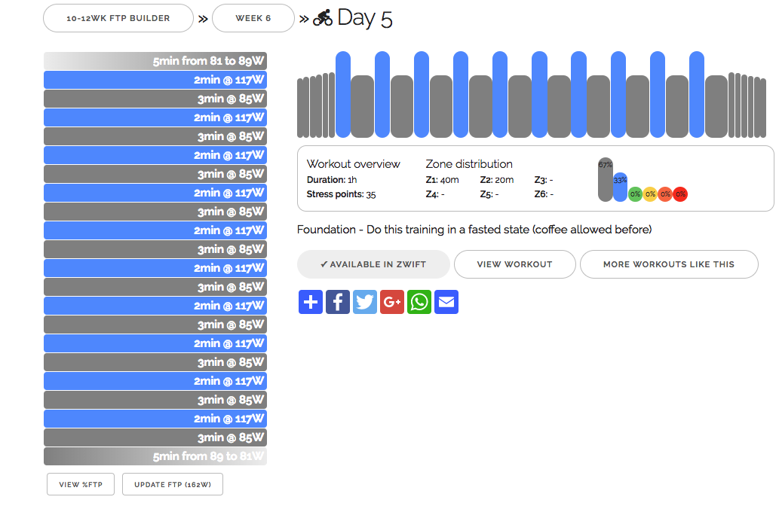Share workout via Twitter icon

pos(365,302)
